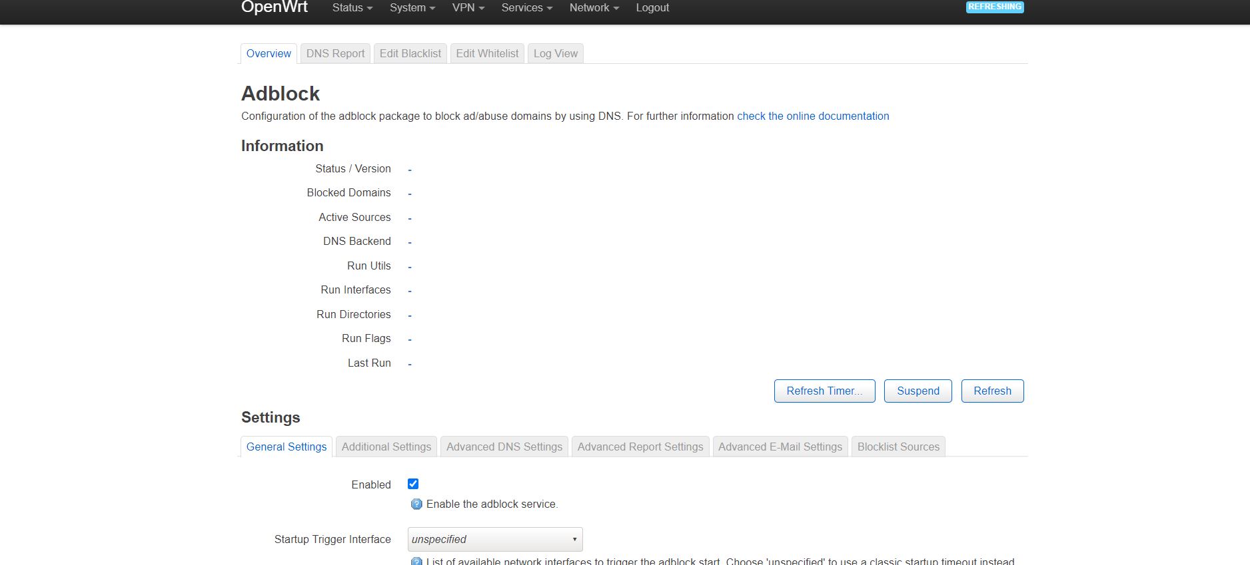Switch to the DNS Report tab
This screenshot has height=565, width=1250.
335,53
